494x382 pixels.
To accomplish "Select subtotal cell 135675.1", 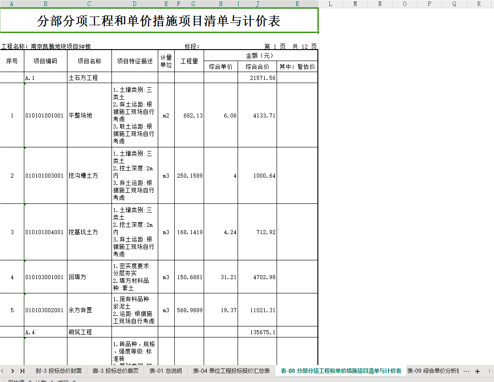I will [257, 332].
